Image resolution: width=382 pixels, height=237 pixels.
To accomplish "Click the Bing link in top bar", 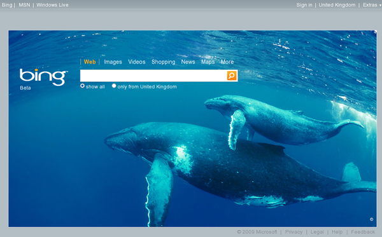I will pyautogui.click(x=7, y=5).
